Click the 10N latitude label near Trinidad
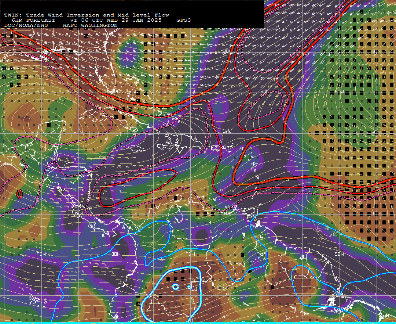The width and height of the screenshot is (396, 324). [x=228, y=213]
